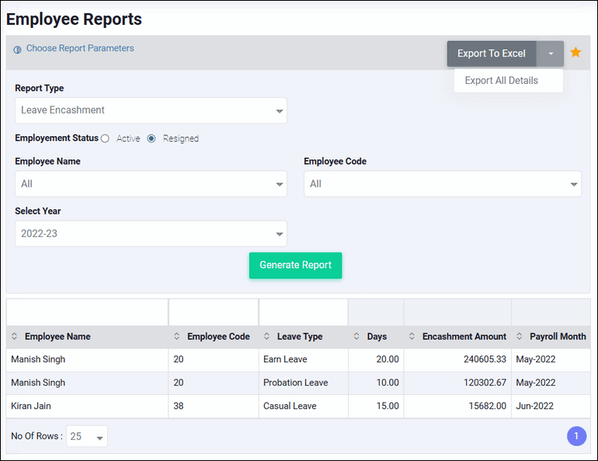This screenshot has width=598, height=461.
Task: Click the orange favorite star icon
Action: [575, 53]
